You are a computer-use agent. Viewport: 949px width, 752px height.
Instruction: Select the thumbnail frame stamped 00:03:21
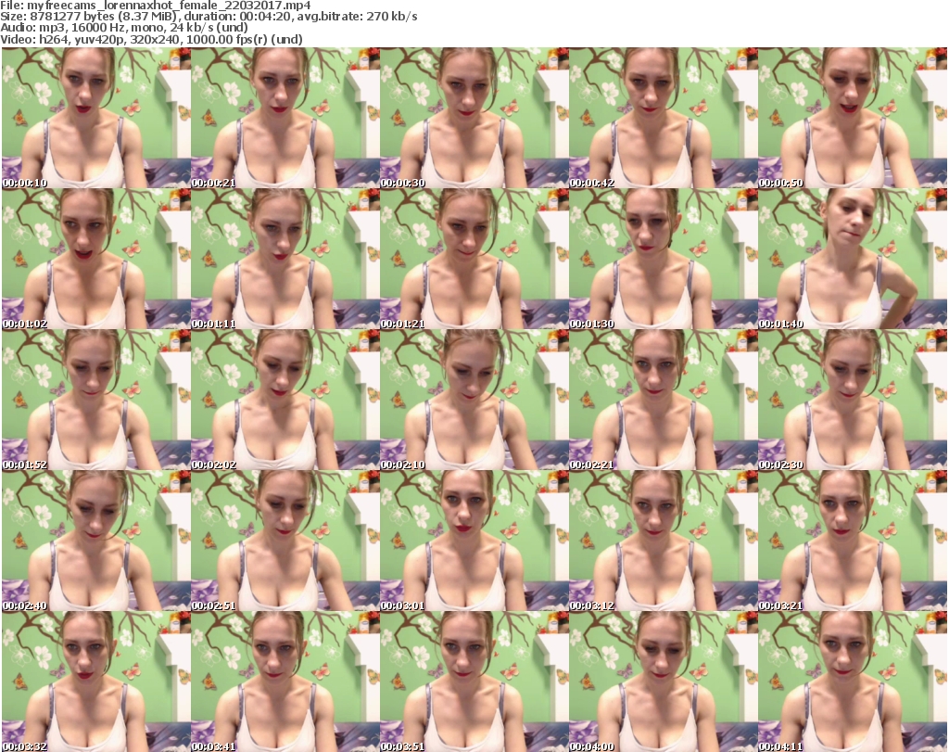click(853, 542)
